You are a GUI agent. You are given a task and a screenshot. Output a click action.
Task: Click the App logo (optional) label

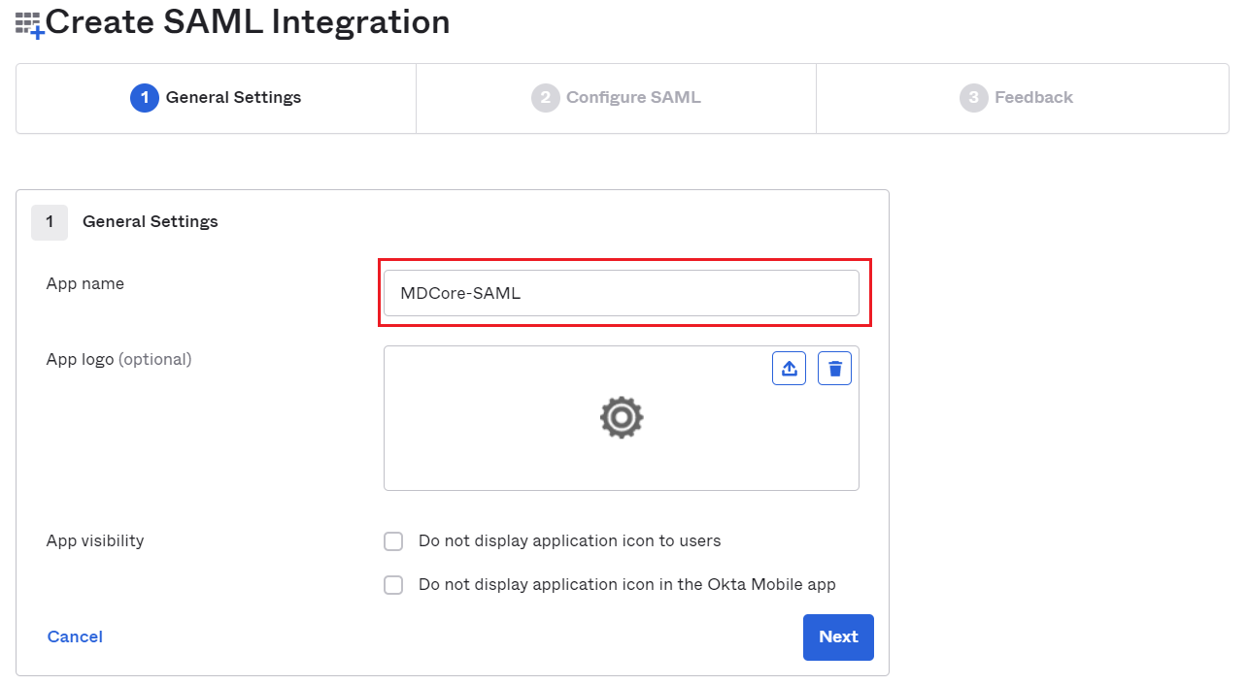118,360
